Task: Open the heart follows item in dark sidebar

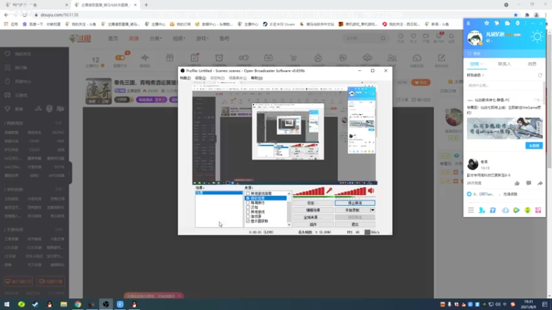Action: [x=8, y=54]
